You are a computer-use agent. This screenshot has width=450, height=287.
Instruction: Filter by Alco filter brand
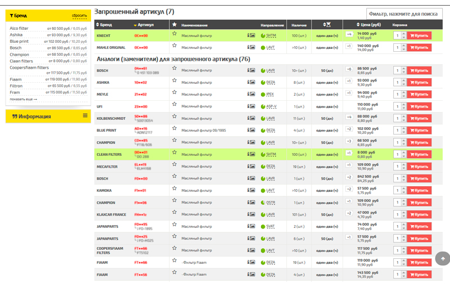tap(19, 28)
